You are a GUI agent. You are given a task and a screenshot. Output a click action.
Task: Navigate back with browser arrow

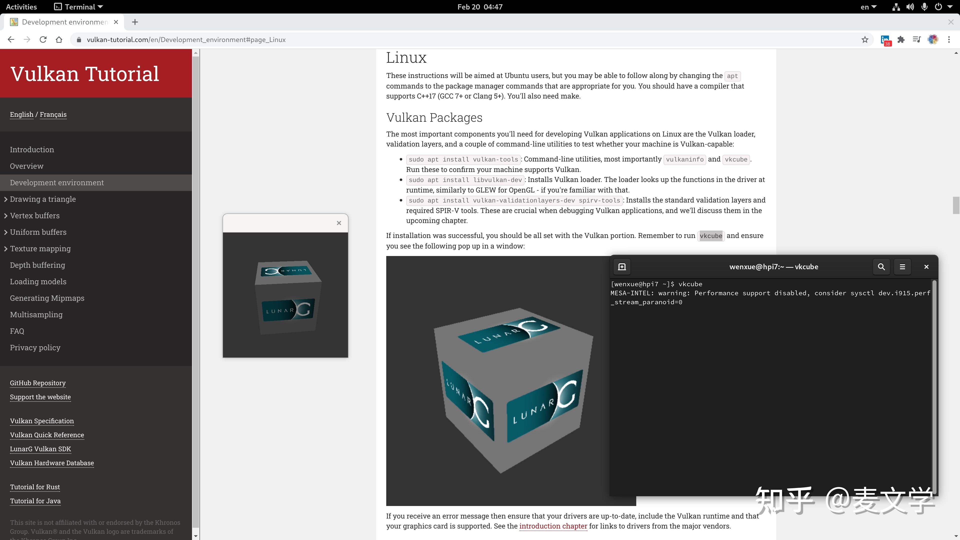tap(11, 39)
